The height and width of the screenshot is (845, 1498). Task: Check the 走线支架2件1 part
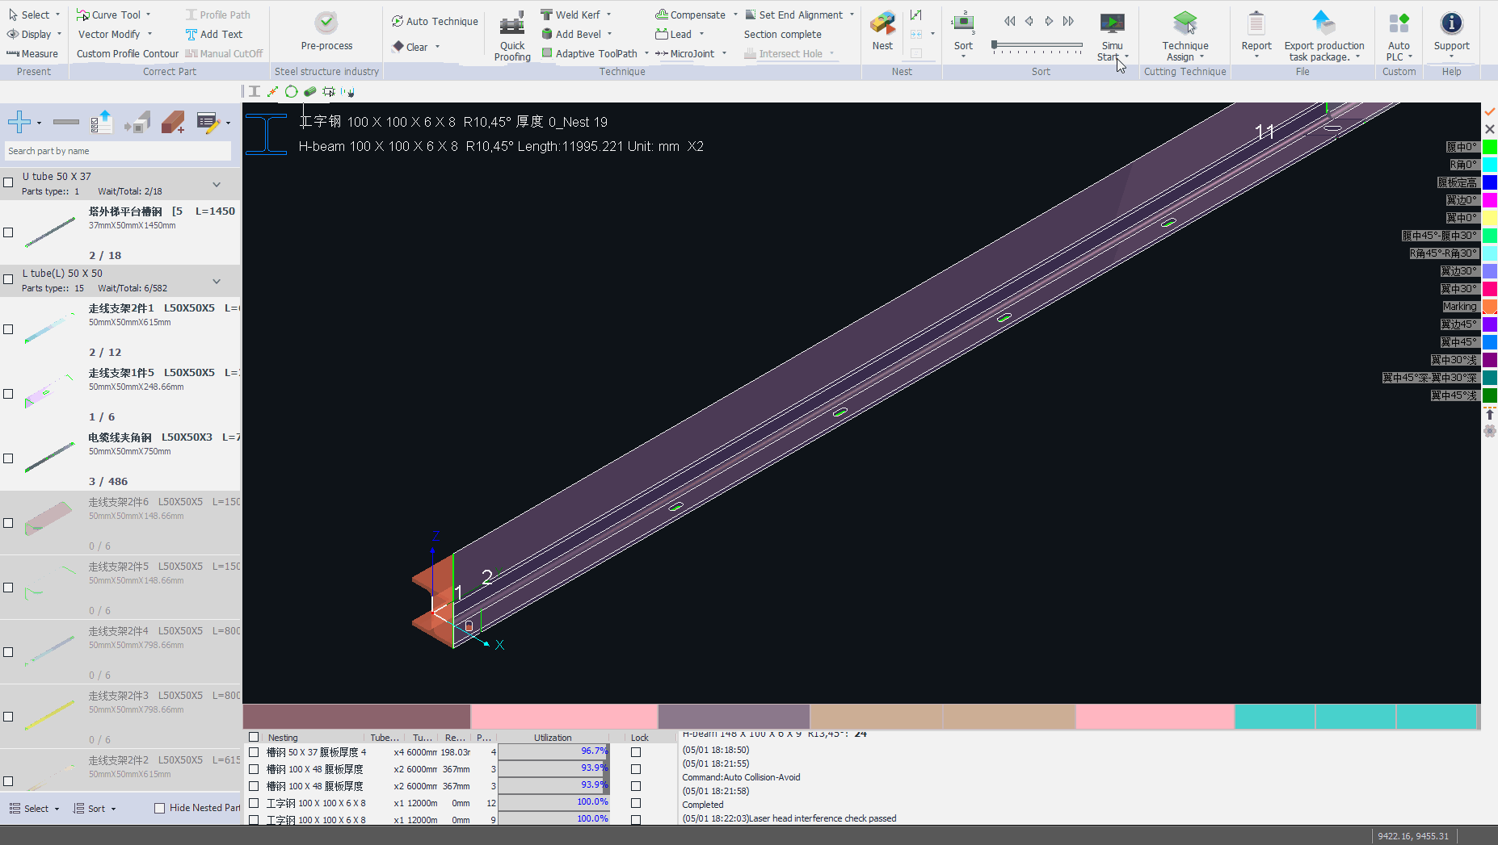point(8,329)
